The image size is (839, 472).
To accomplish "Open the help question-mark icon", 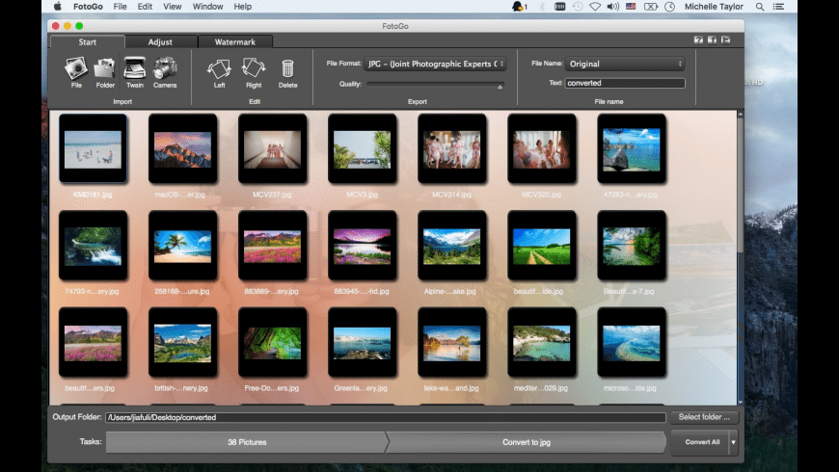I will pyautogui.click(x=698, y=40).
